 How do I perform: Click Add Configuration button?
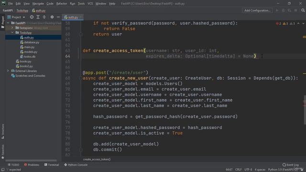coord(257,11)
